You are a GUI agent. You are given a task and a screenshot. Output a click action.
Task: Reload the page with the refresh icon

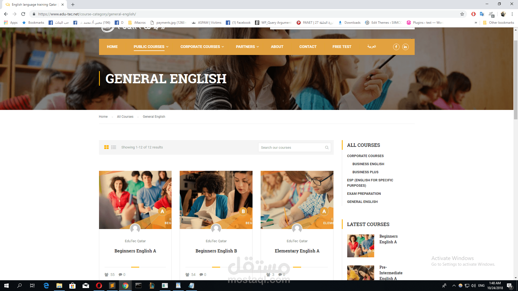tap(23, 14)
